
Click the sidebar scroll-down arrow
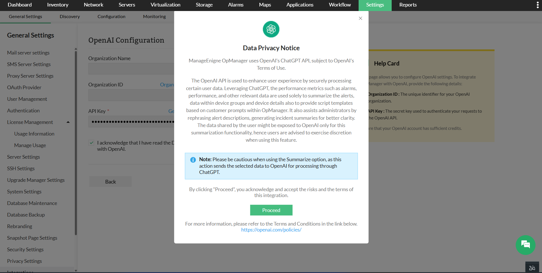click(76, 270)
